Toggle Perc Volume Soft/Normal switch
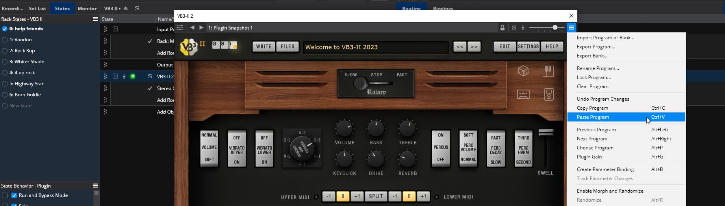 (468, 148)
